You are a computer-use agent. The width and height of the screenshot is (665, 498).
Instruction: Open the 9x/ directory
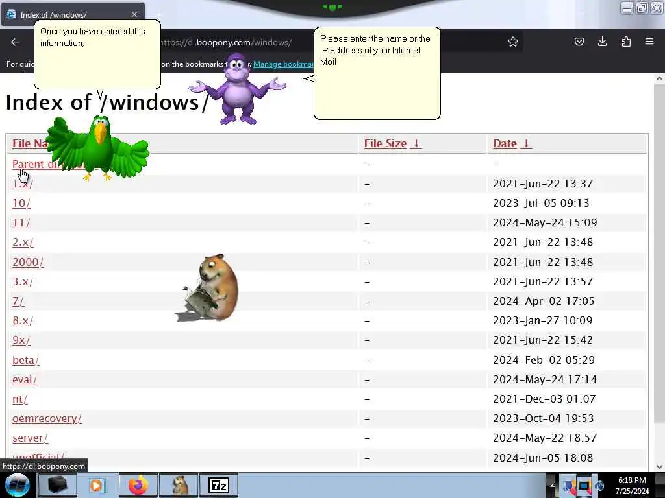tap(21, 340)
